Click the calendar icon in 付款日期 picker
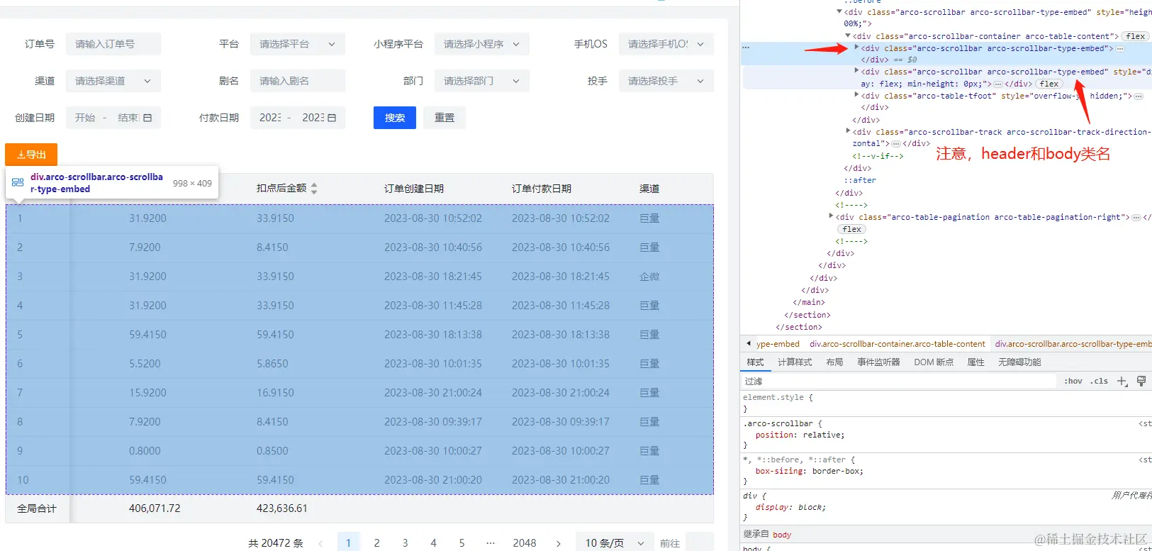Screen dimensions: 1152x551 coord(332,118)
